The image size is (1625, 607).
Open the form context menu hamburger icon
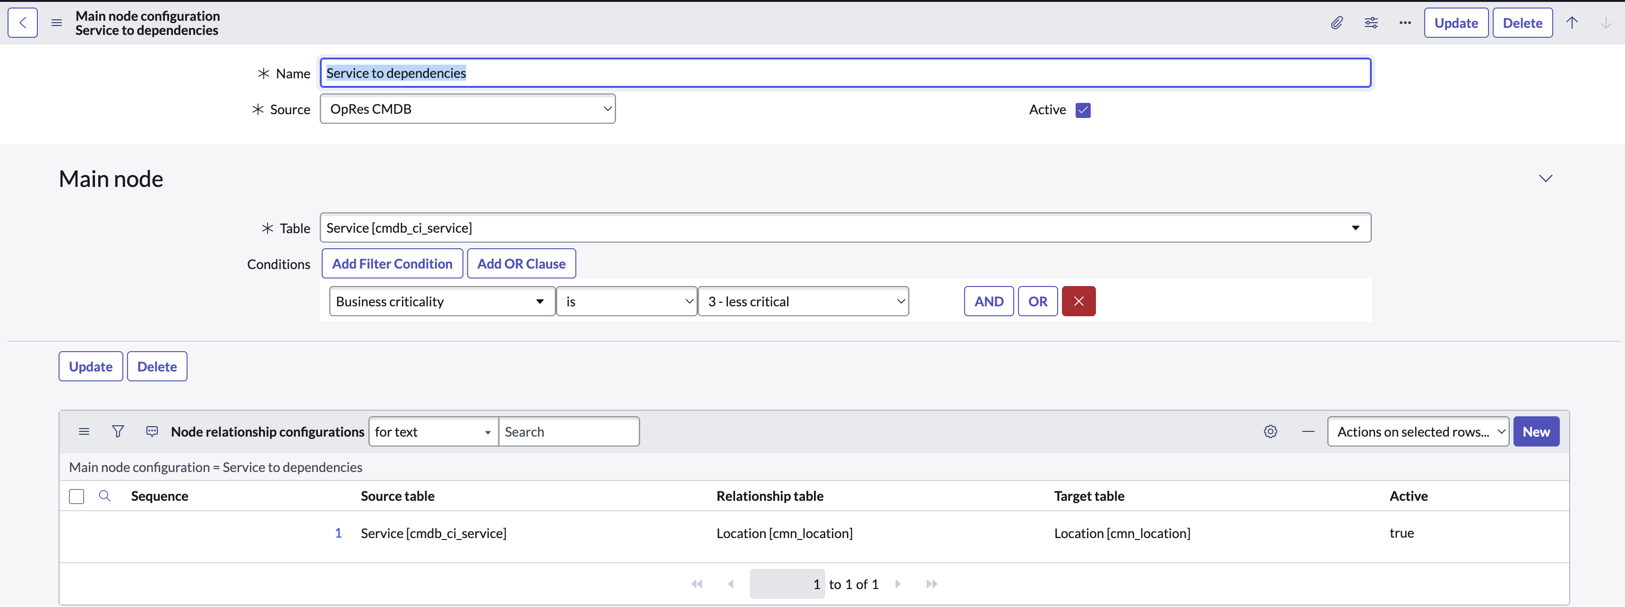[57, 23]
